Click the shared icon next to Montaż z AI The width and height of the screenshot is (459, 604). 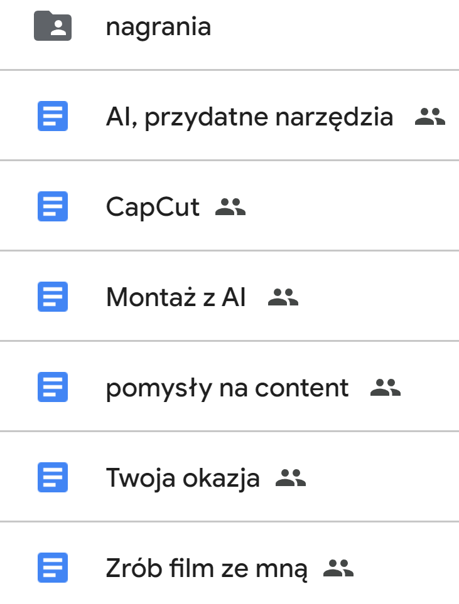point(283,297)
